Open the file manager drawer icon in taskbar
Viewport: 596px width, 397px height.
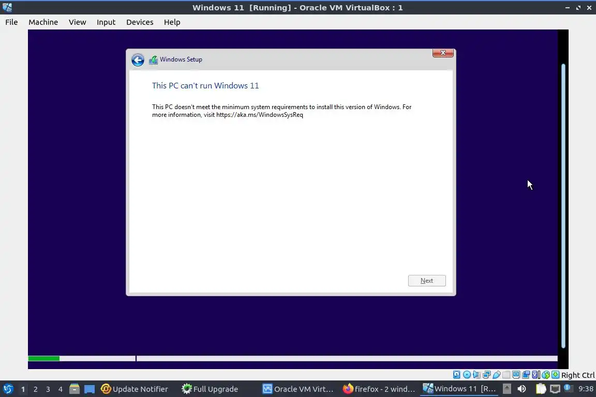click(74, 389)
